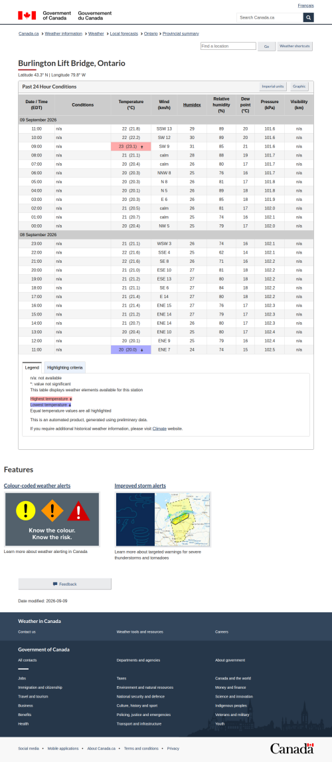Screen dimensions: 332x762
Task: Open Business footer link
Action: 25,705
